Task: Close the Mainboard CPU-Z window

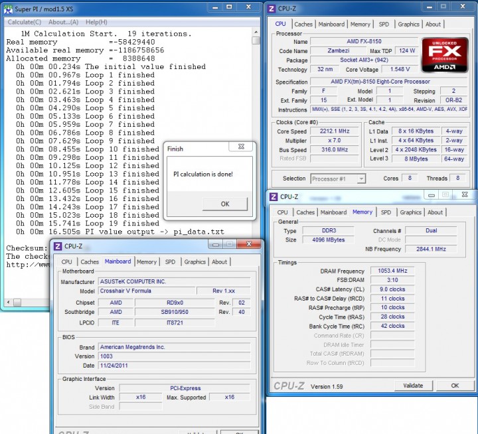Action: pos(249,244)
